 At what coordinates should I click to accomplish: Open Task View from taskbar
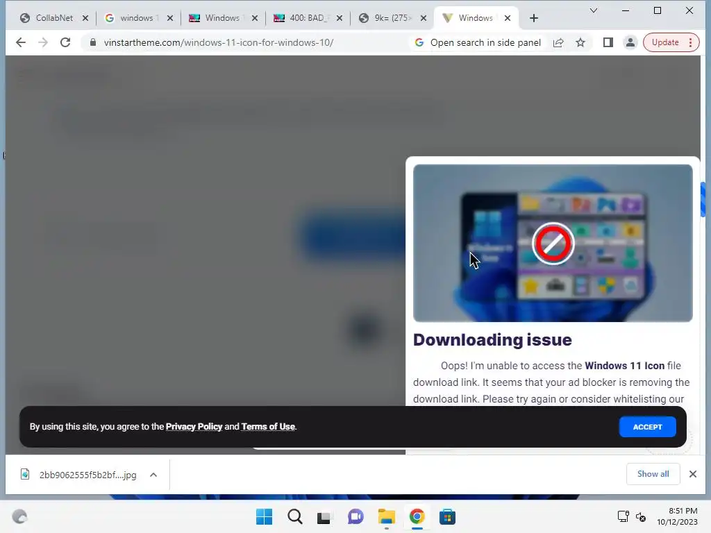325,516
